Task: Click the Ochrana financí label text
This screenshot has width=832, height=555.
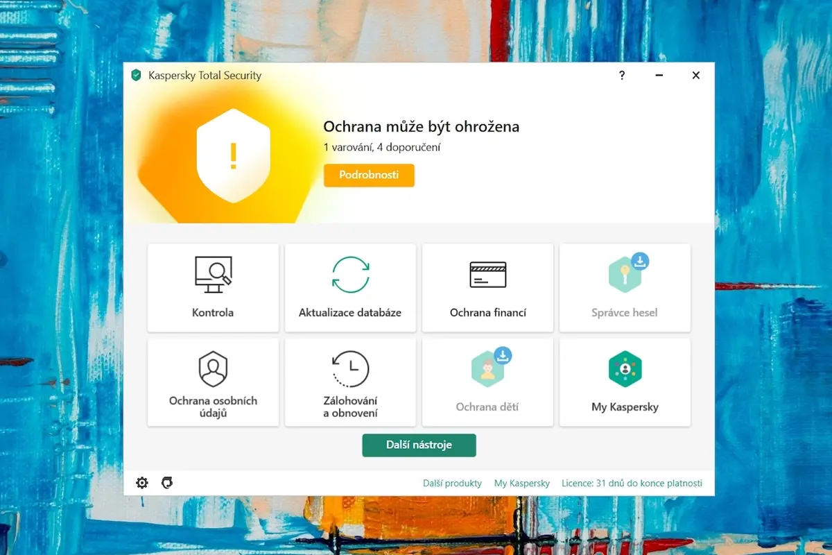Action: click(488, 313)
